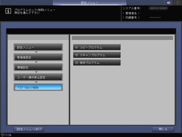Open 03 保存プログラム

pos(97,62)
